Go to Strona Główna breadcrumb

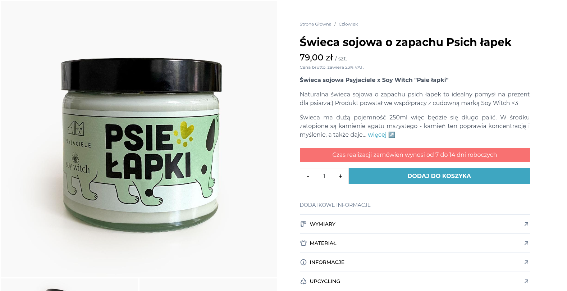click(x=315, y=24)
